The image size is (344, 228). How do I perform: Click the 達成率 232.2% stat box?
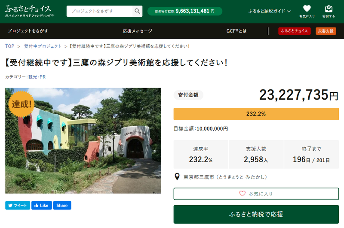[201, 155]
